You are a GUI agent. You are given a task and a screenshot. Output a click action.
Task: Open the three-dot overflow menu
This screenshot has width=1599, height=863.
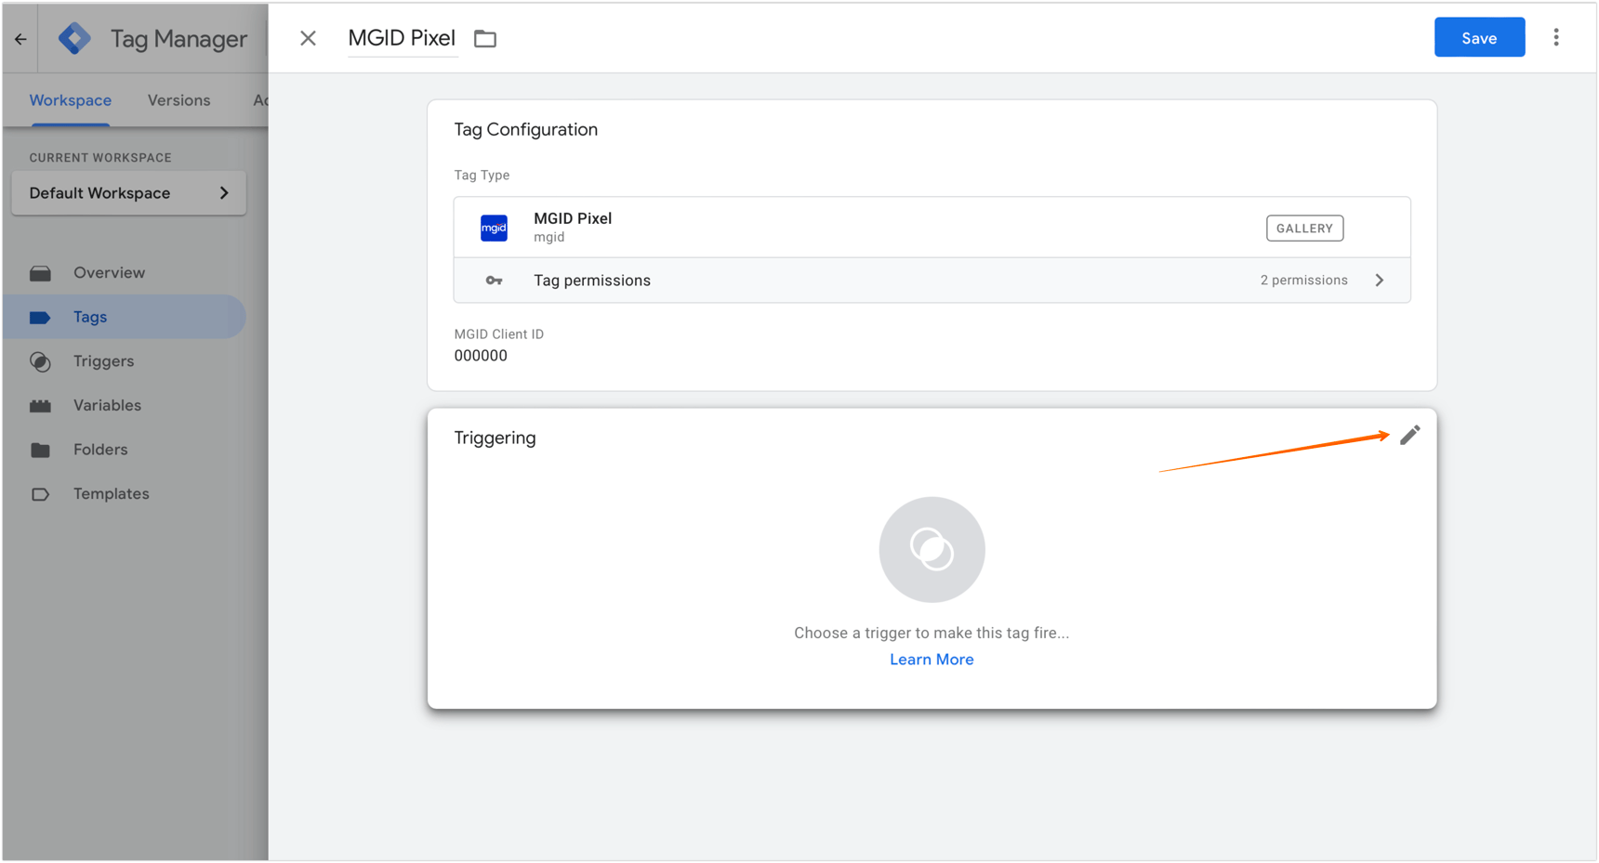1557,37
